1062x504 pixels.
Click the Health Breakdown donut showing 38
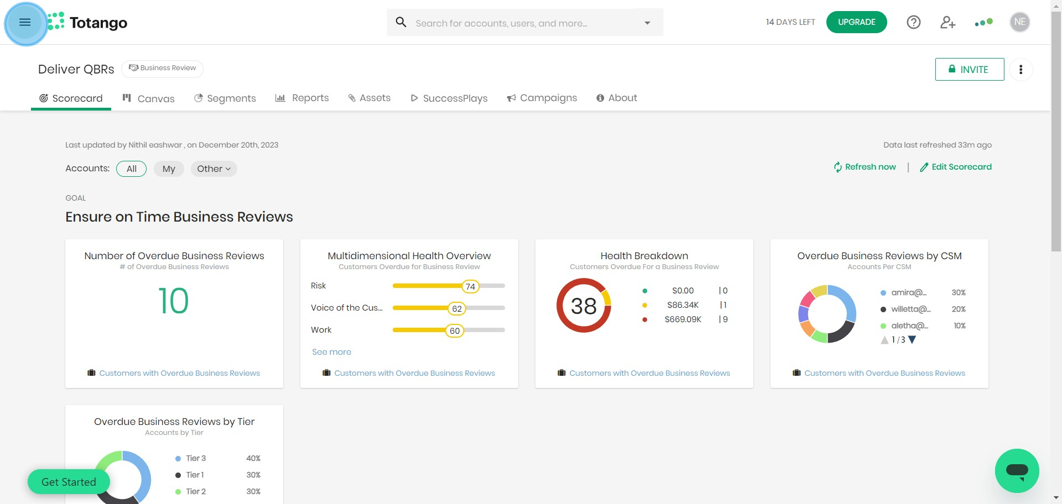pyautogui.click(x=584, y=305)
